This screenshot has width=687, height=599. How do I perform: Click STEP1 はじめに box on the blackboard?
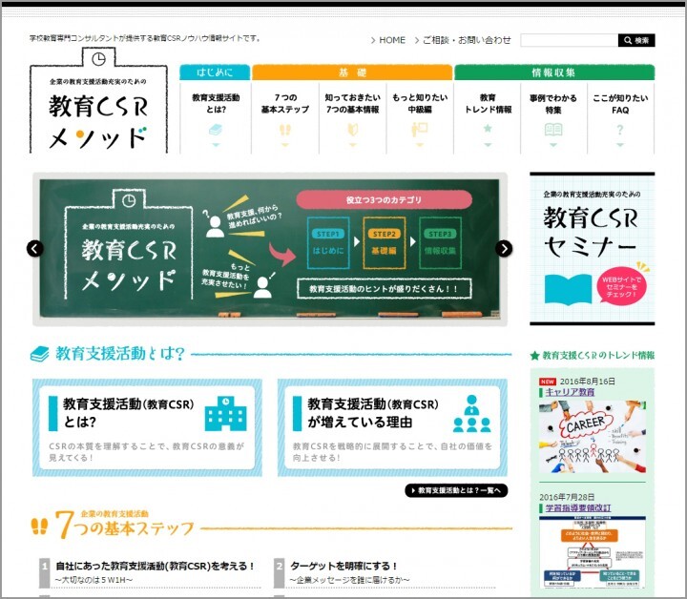328,243
